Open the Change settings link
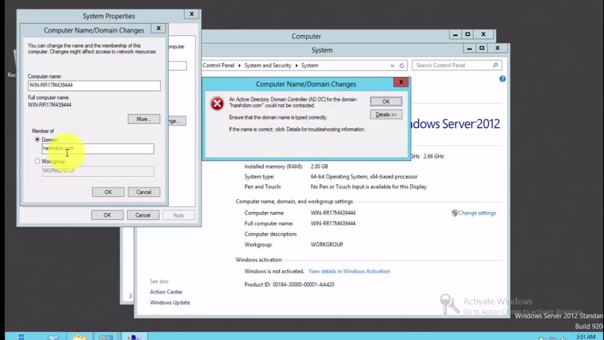This screenshot has width=604, height=340. [477, 213]
